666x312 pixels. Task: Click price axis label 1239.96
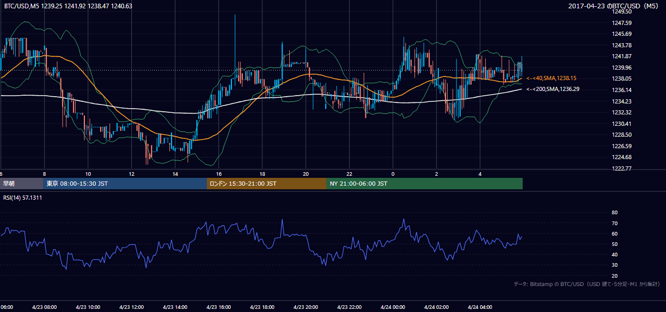click(621, 68)
